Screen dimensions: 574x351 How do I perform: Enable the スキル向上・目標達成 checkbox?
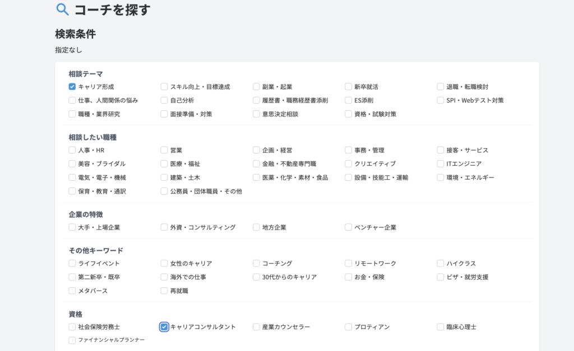164,87
